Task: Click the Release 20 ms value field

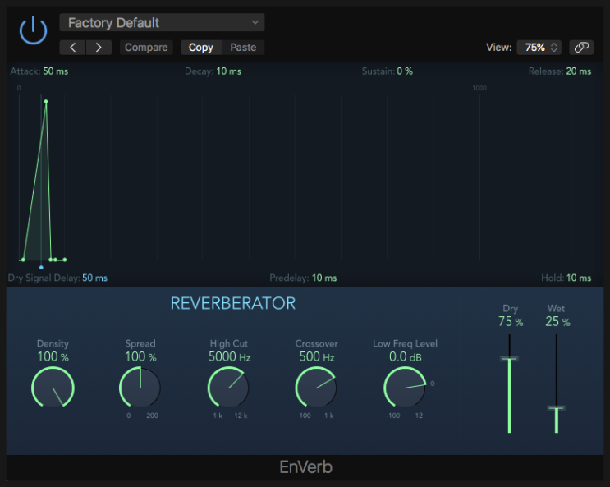Action: (578, 71)
